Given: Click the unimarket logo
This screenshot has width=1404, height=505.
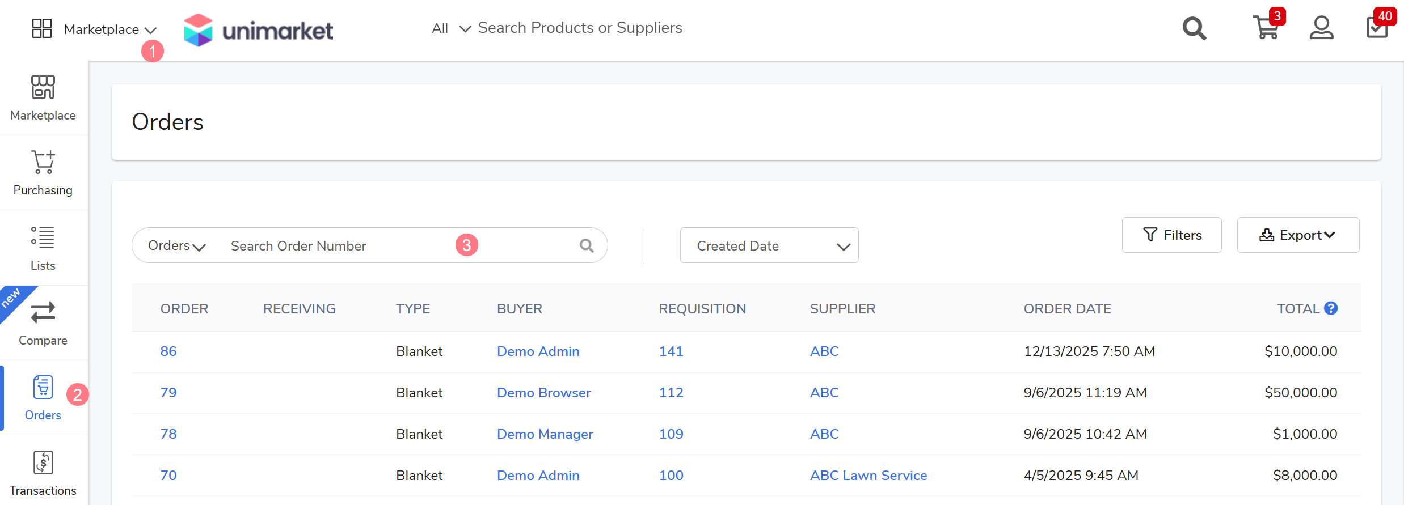Looking at the screenshot, I should [x=259, y=30].
